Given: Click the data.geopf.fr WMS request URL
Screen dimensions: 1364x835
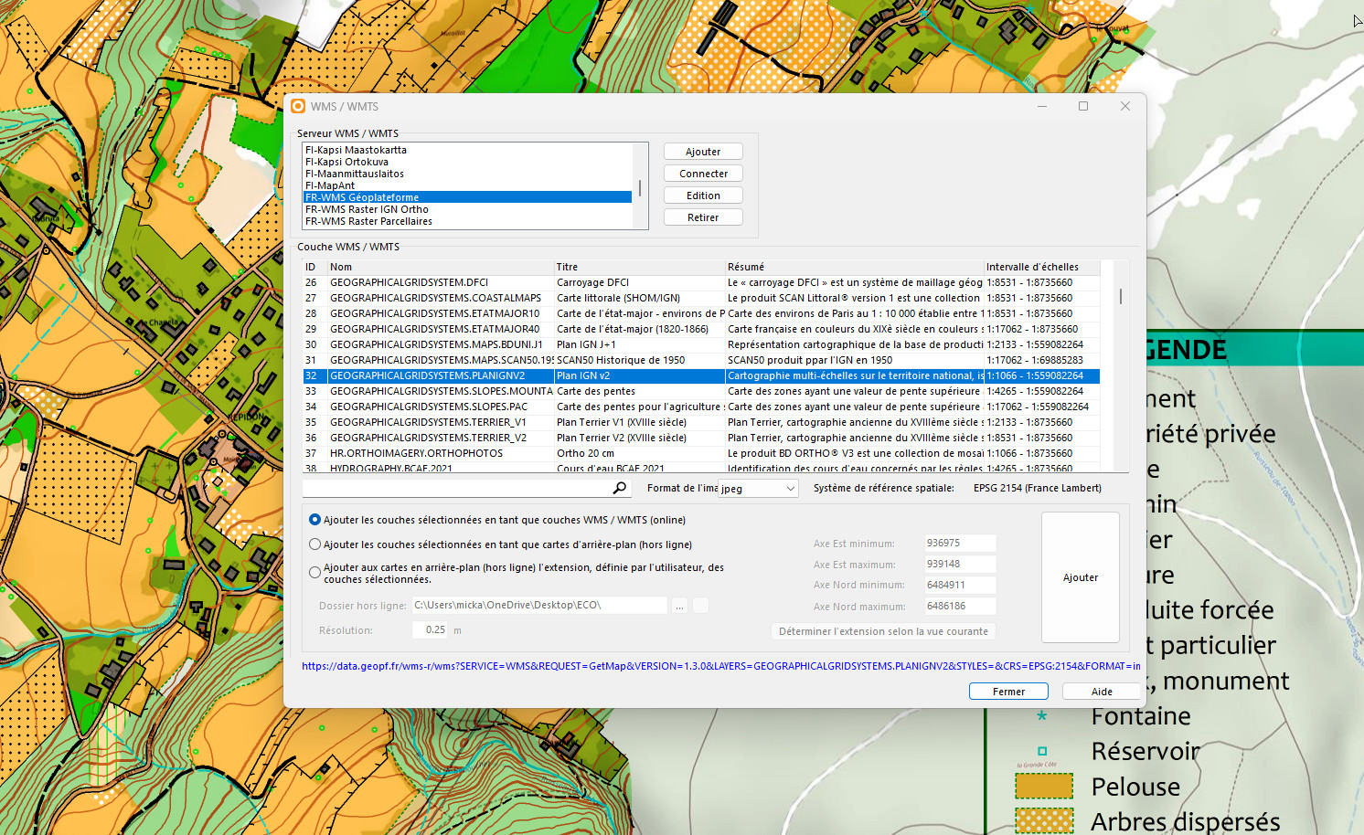Looking at the screenshot, I should click(x=721, y=666).
